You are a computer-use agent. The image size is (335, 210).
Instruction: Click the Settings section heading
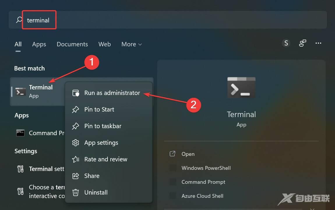26,151
